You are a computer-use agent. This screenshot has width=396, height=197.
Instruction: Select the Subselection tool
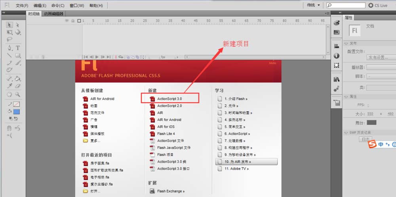17,25
